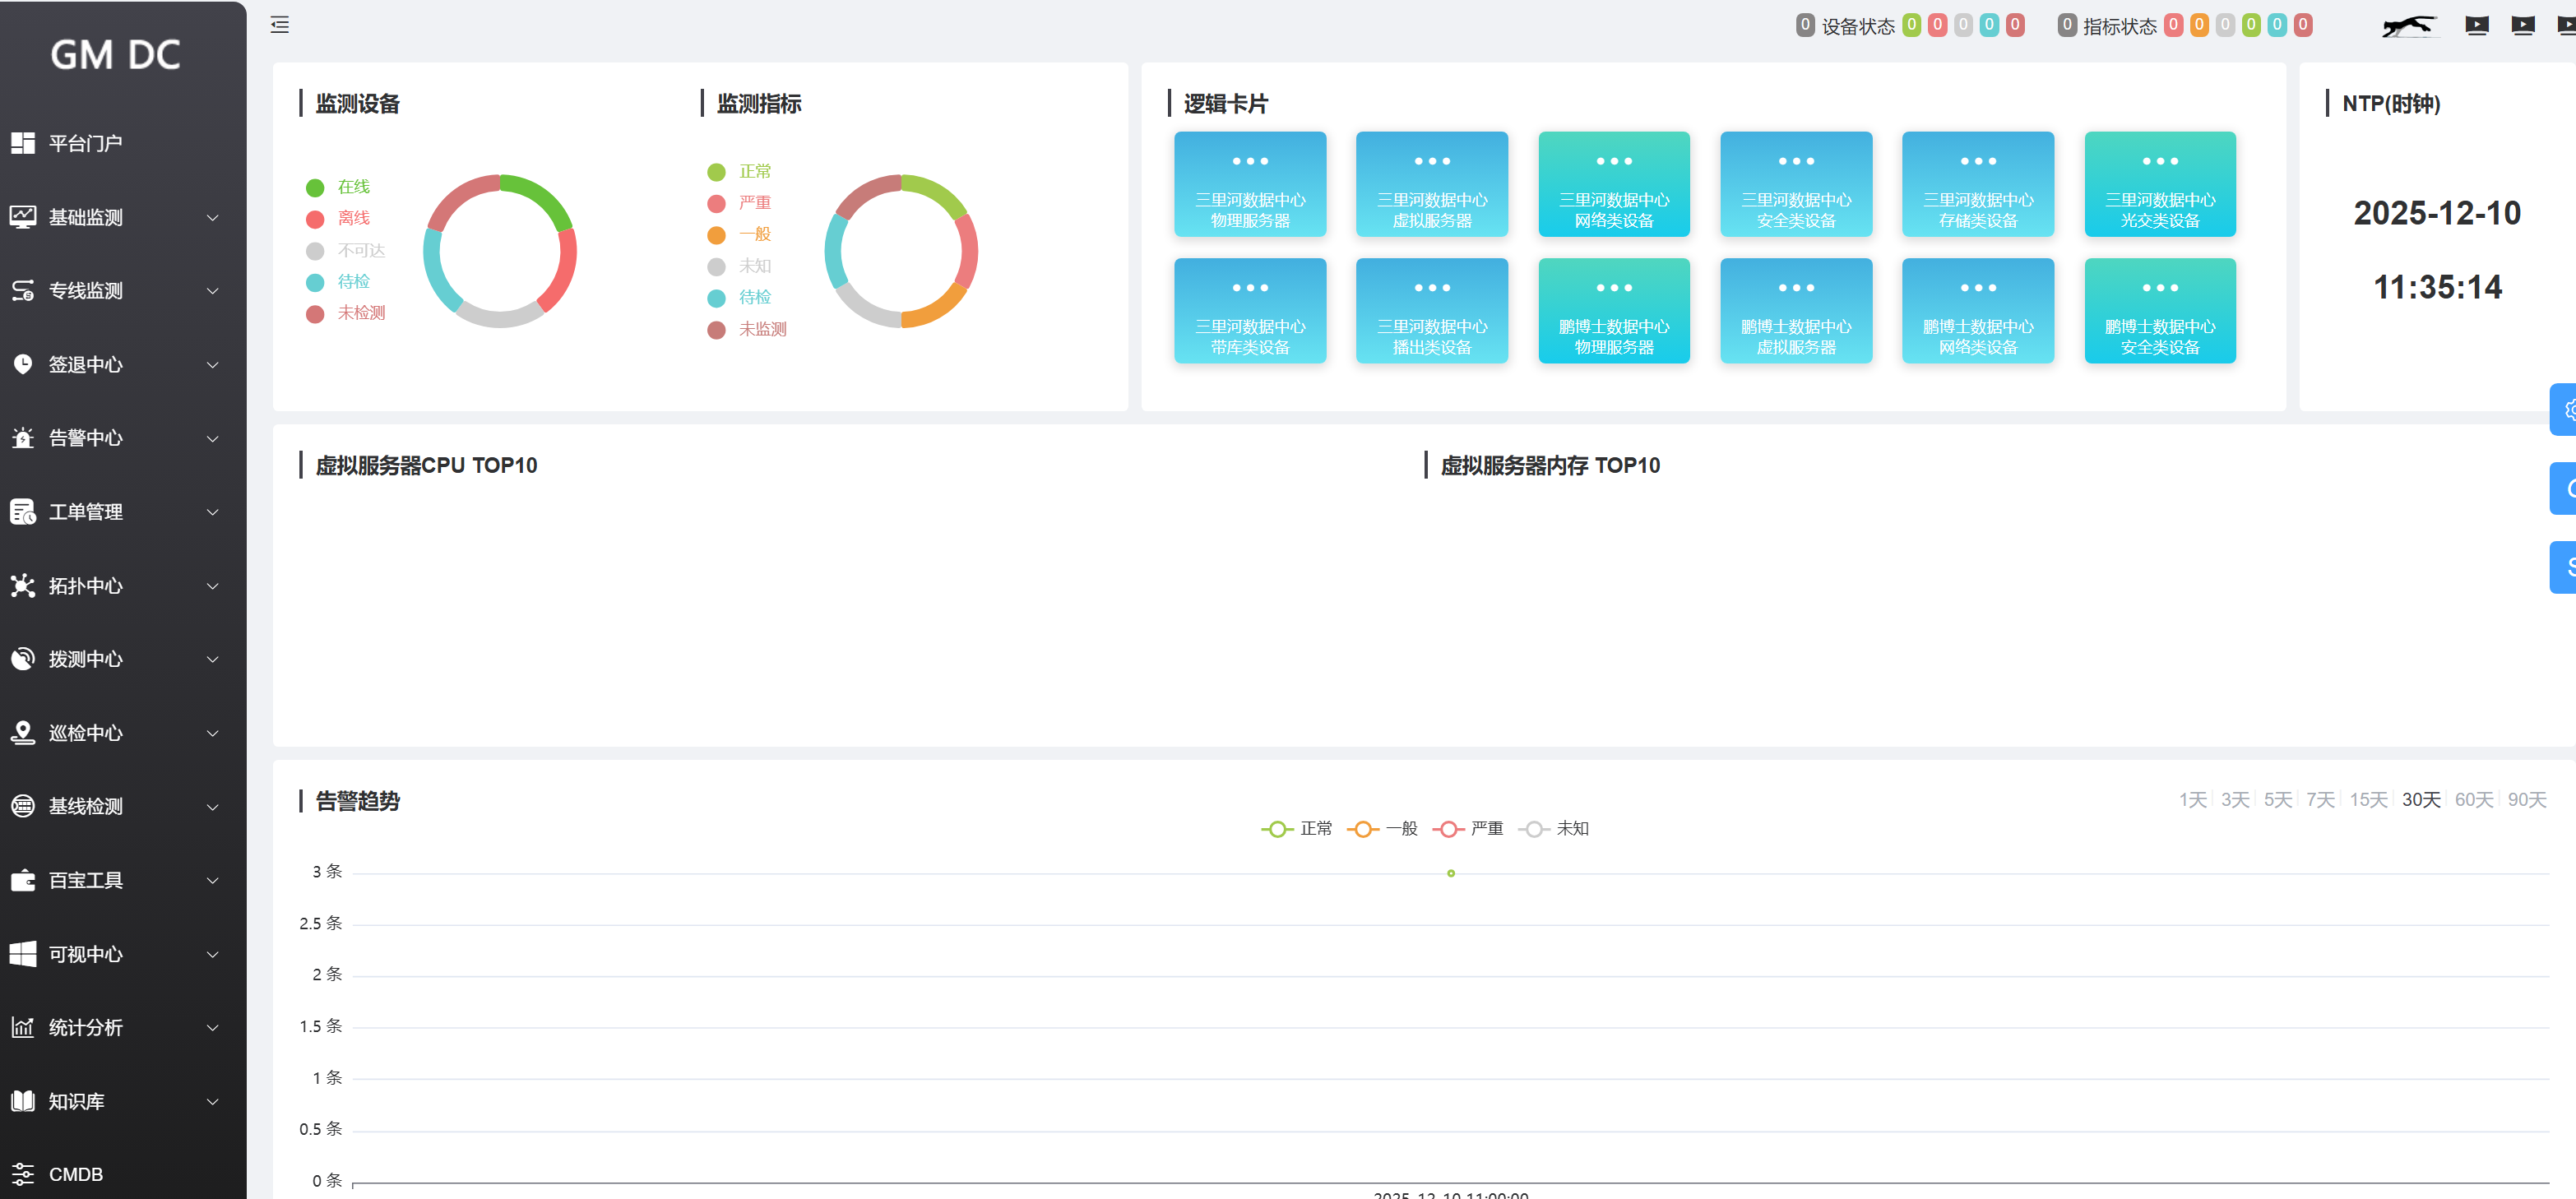Click the 知识库 book icon
Image resolution: width=2576 pixels, height=1199 pixels.
[23, 1101]
